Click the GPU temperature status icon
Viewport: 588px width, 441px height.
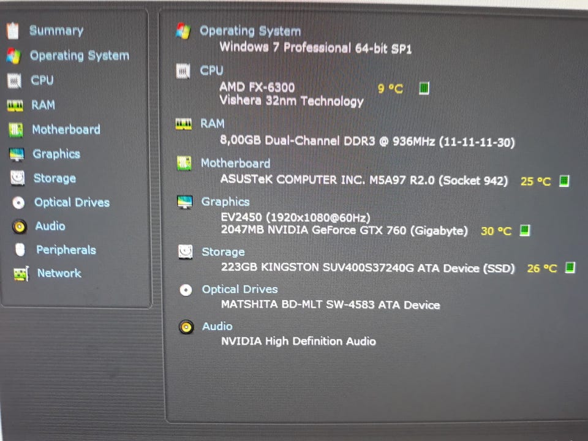525,230
